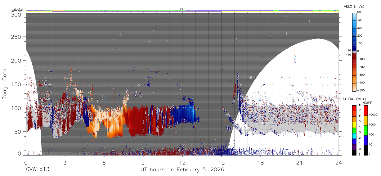The height and width of the screenshot is (176, 381).
Task: Click the 150 tick on Range Gate axis
Action: pos(16,84)
